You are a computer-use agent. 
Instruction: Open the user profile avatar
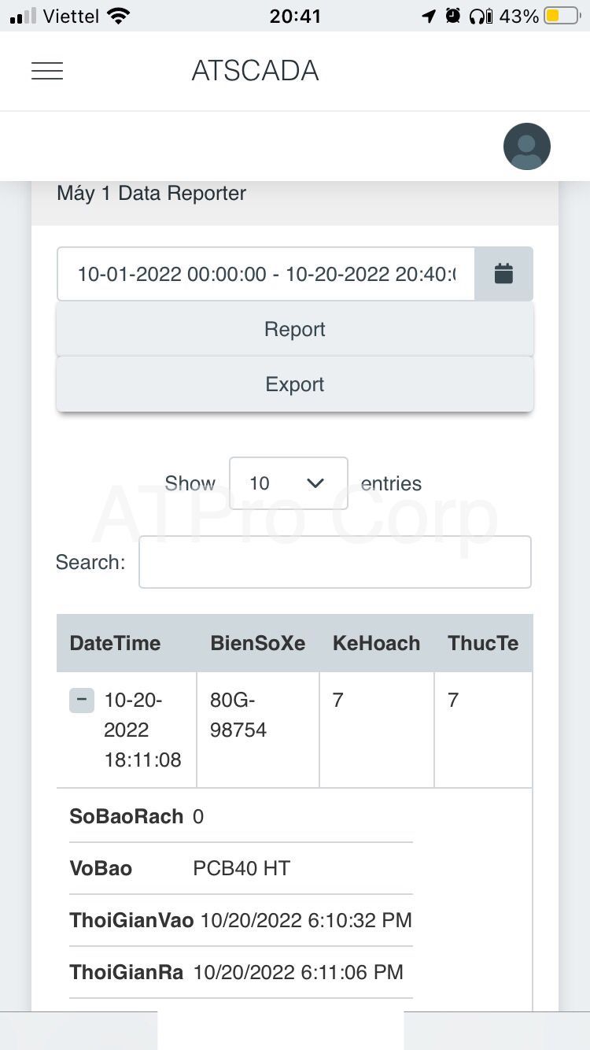[527, 146]
